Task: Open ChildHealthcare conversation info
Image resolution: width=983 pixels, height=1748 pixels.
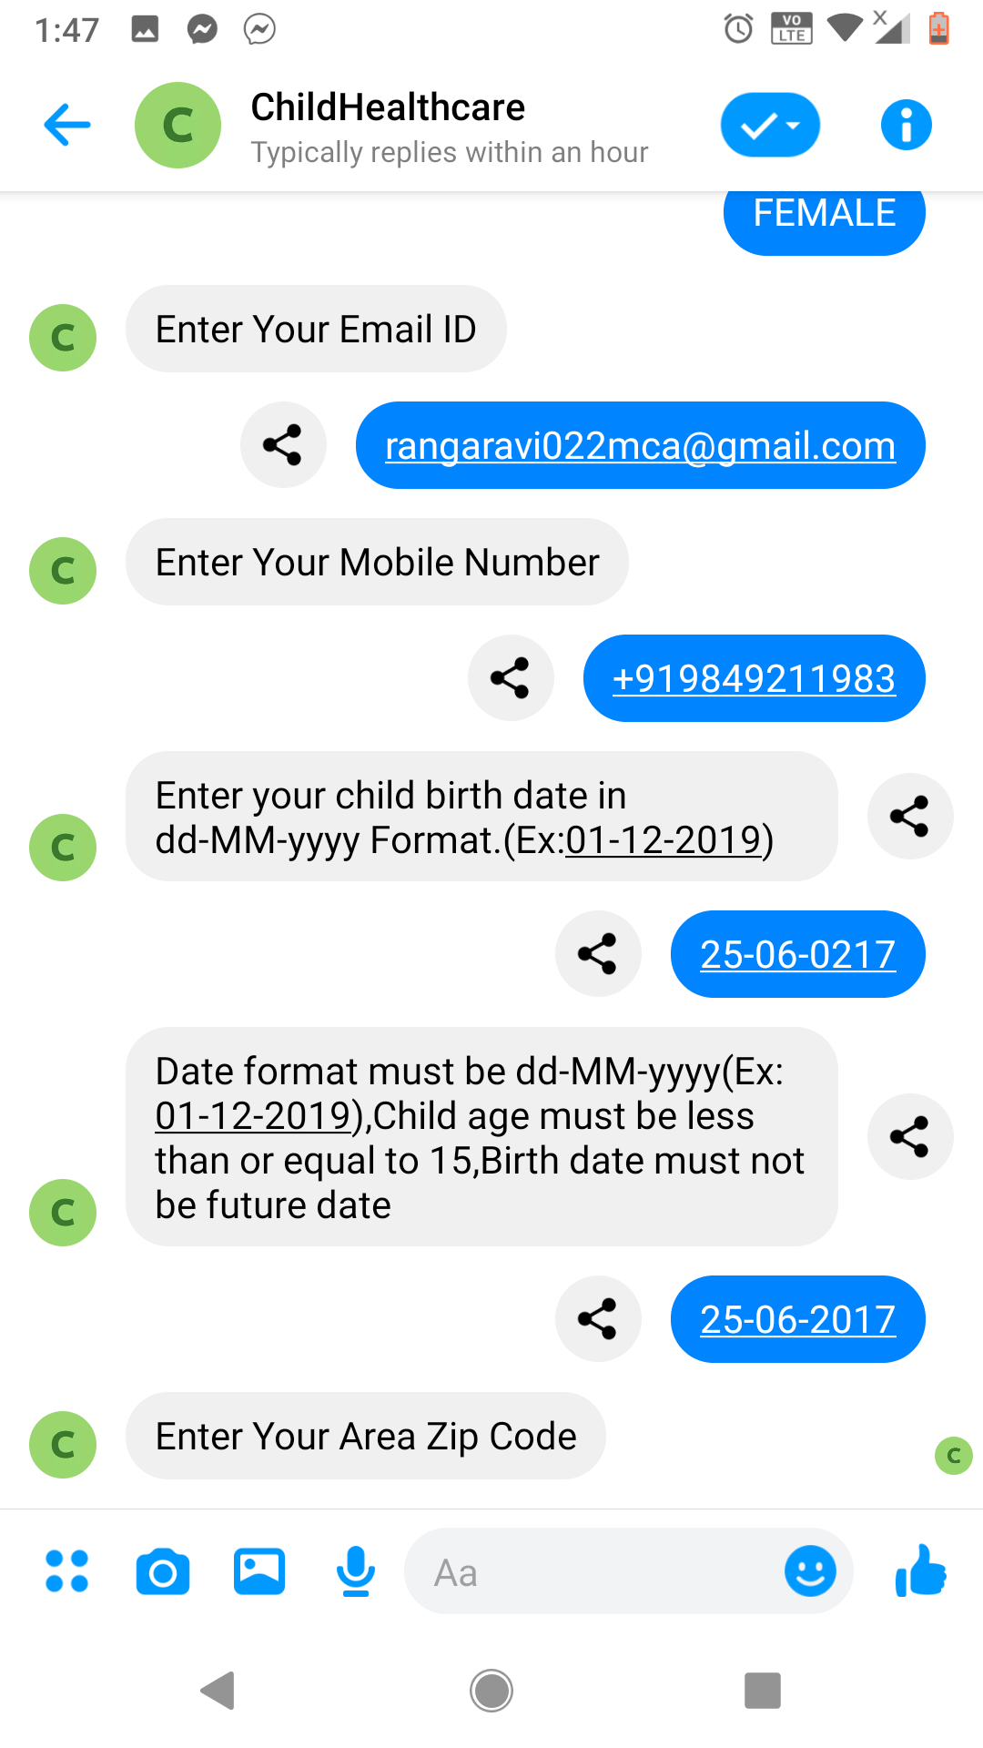Action: tap(906, 125)
